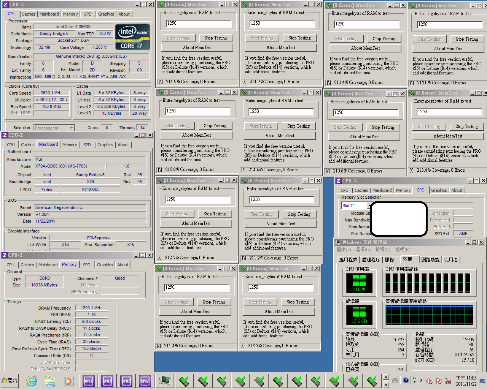Click title icon of MemTest window with 214.4% coverage
Image resolution: width=487 pixels, height=389 pixels.
[x=243, y=93]
